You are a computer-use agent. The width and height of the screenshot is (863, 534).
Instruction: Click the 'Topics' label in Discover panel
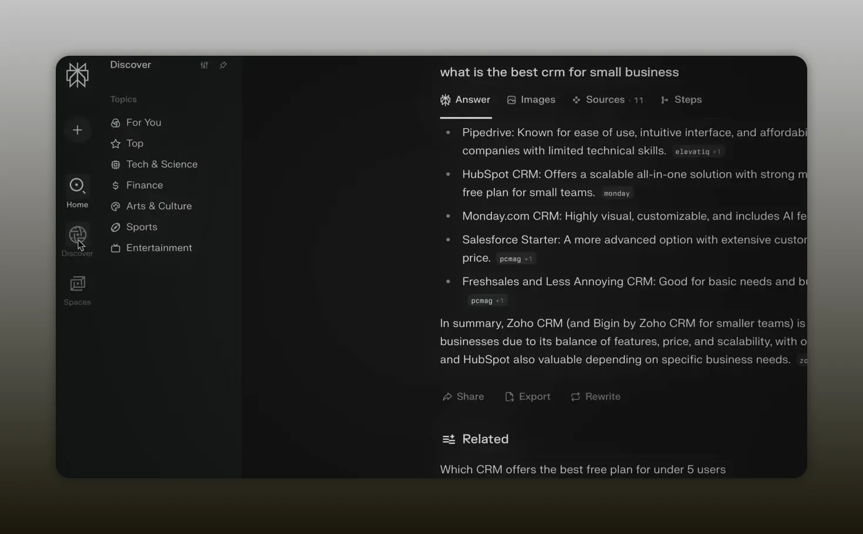tap(123, 99)
